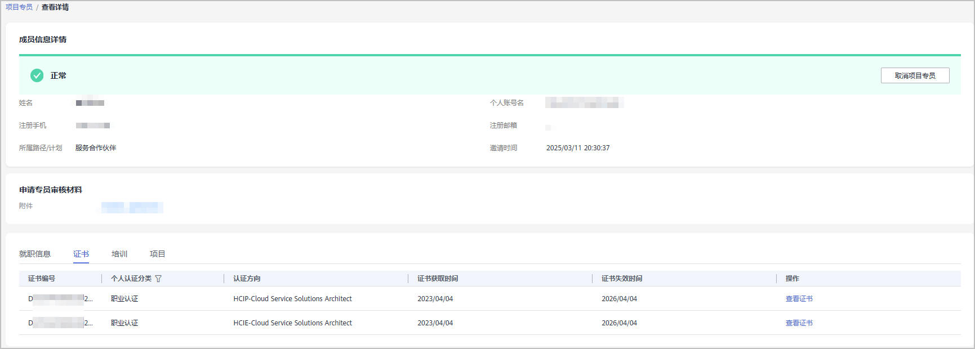This screenshot has height=349, width=975.
Task: Click the 注册邮箱 label
Action: click(x=504, y=126)
